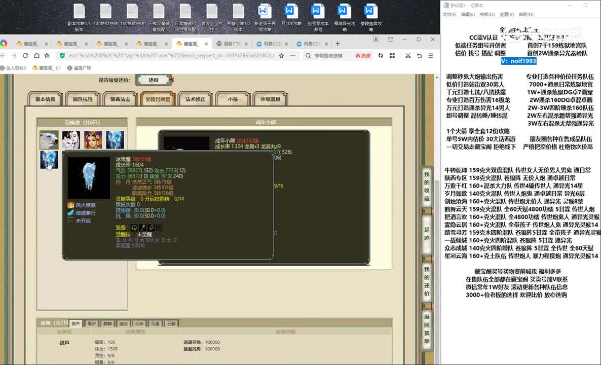Open a new browser tab
Image resolution: width=601 pixels, height=365 pixels.
[337, 44]
